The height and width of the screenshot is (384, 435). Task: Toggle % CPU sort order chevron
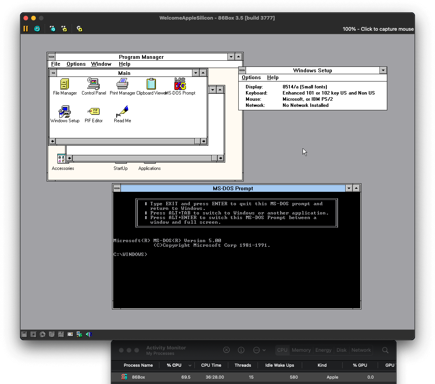(190, 365)
